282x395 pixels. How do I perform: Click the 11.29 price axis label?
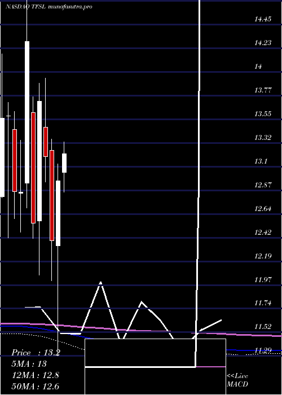click(263, 350)
